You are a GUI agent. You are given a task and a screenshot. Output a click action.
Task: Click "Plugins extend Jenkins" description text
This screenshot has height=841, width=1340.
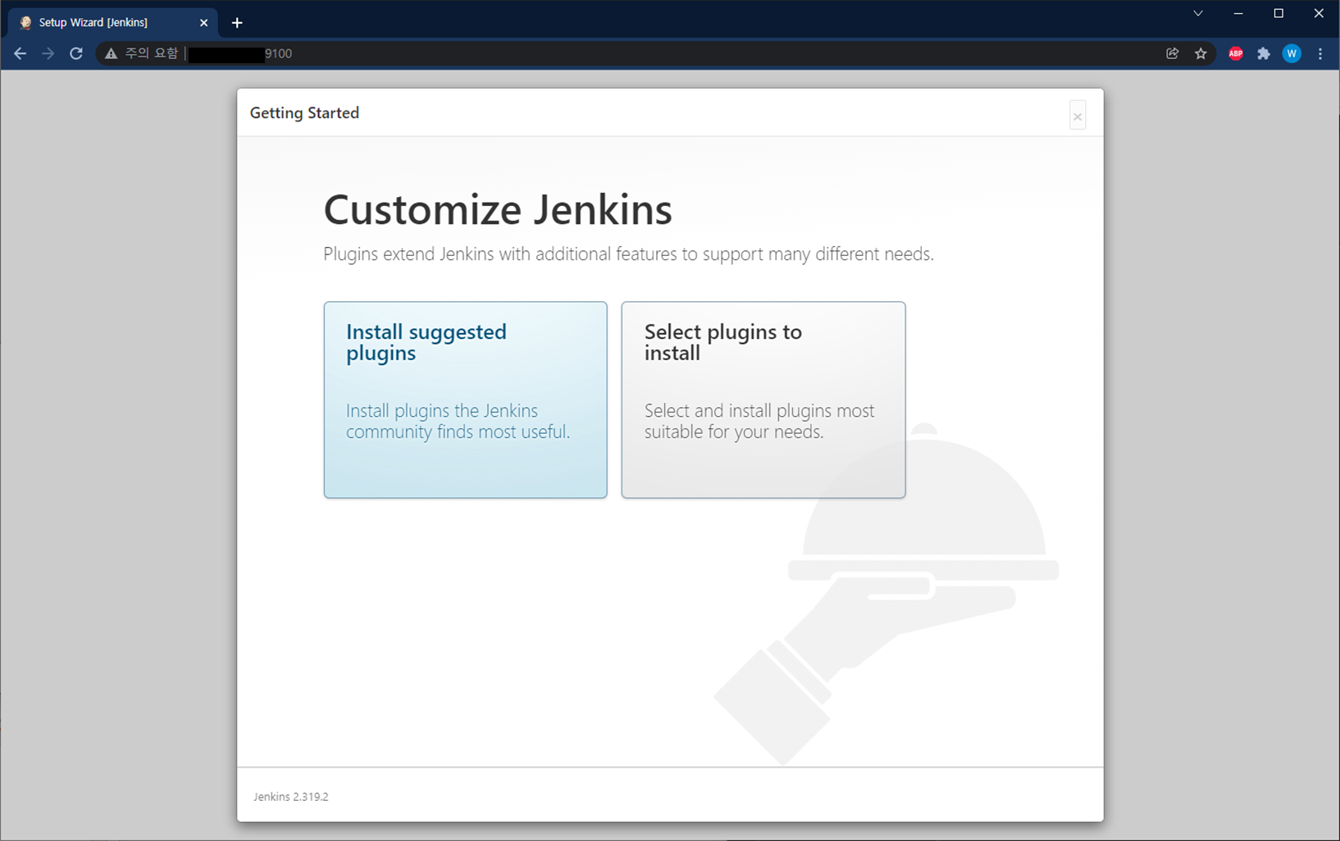(x=628, y=254)
